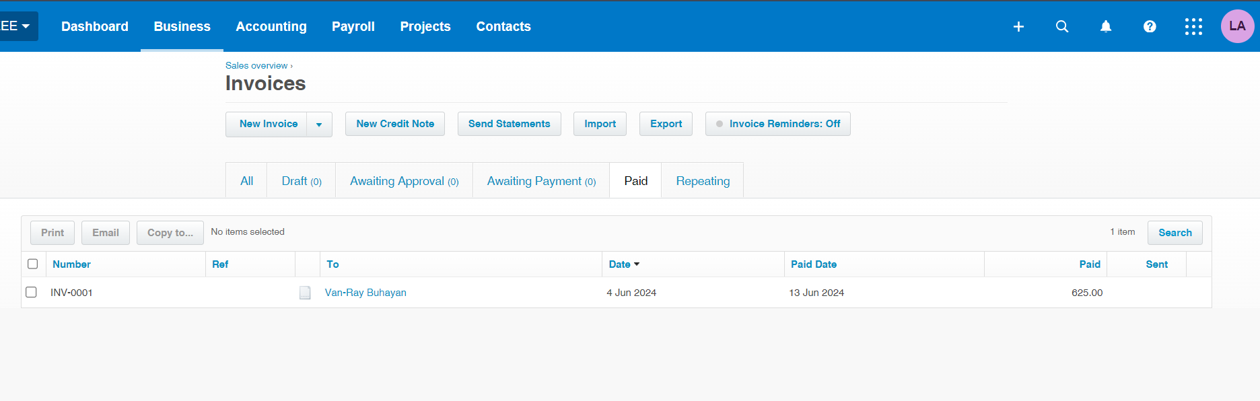The height and width of the screenshot is (401, 1260).
Task: Expand the New Invoice dropdown arrow
Action: pyautogui.click(x=319, y=124)
